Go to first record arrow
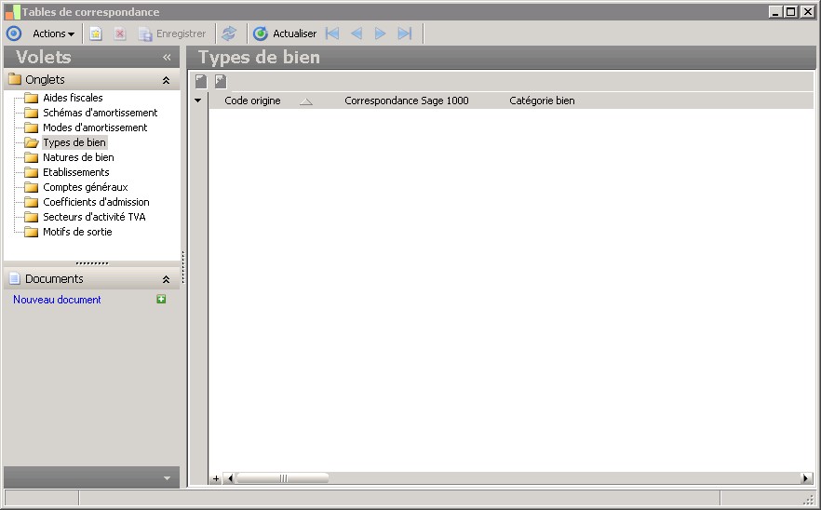 tap(332, 34)
